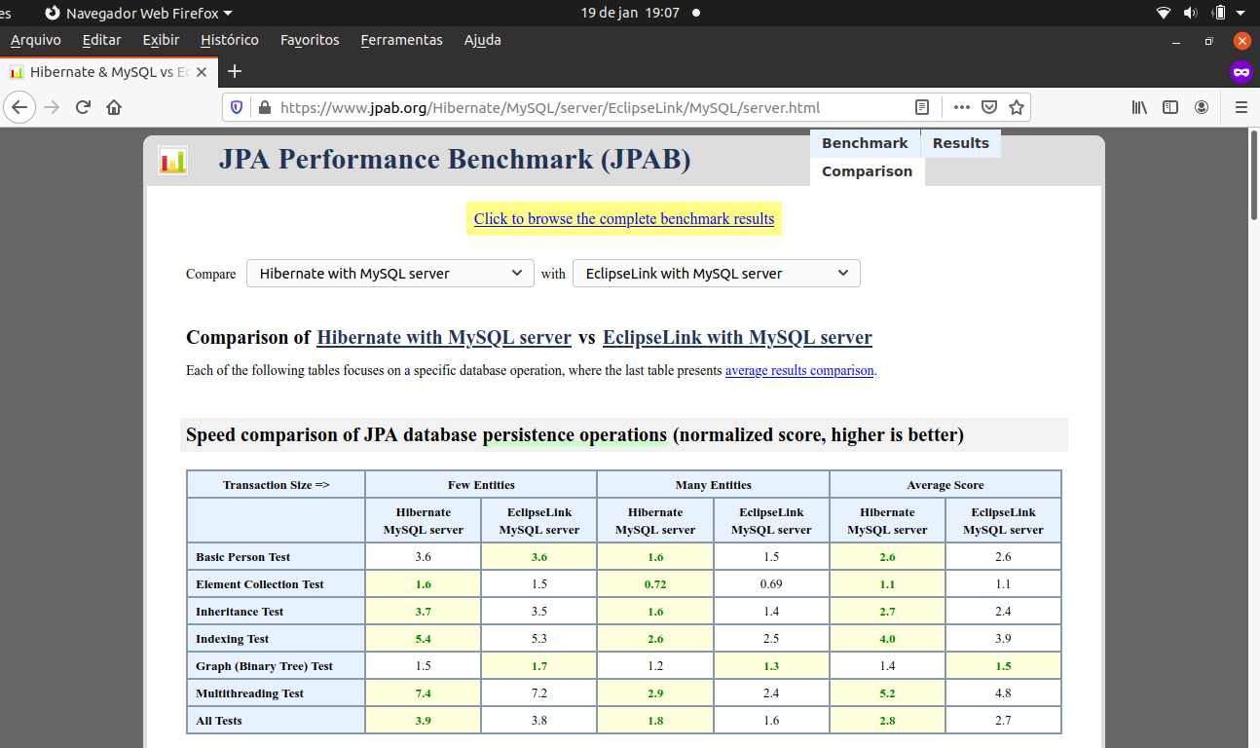Open Hibernate with MySQL server dropdown

coord(390,274)
